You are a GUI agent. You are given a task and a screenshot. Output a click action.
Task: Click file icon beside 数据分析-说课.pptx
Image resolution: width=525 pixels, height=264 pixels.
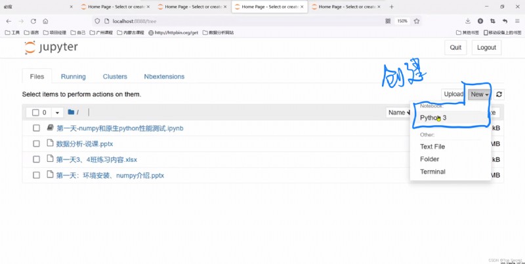click(x=51, y=143)
